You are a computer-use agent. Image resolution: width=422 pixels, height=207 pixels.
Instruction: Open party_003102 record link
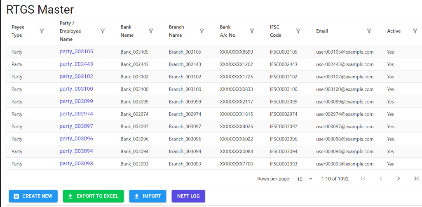point(76,76)
